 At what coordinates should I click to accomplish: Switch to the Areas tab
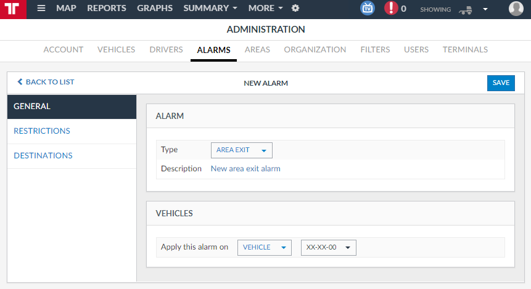[x=257, y=50]
